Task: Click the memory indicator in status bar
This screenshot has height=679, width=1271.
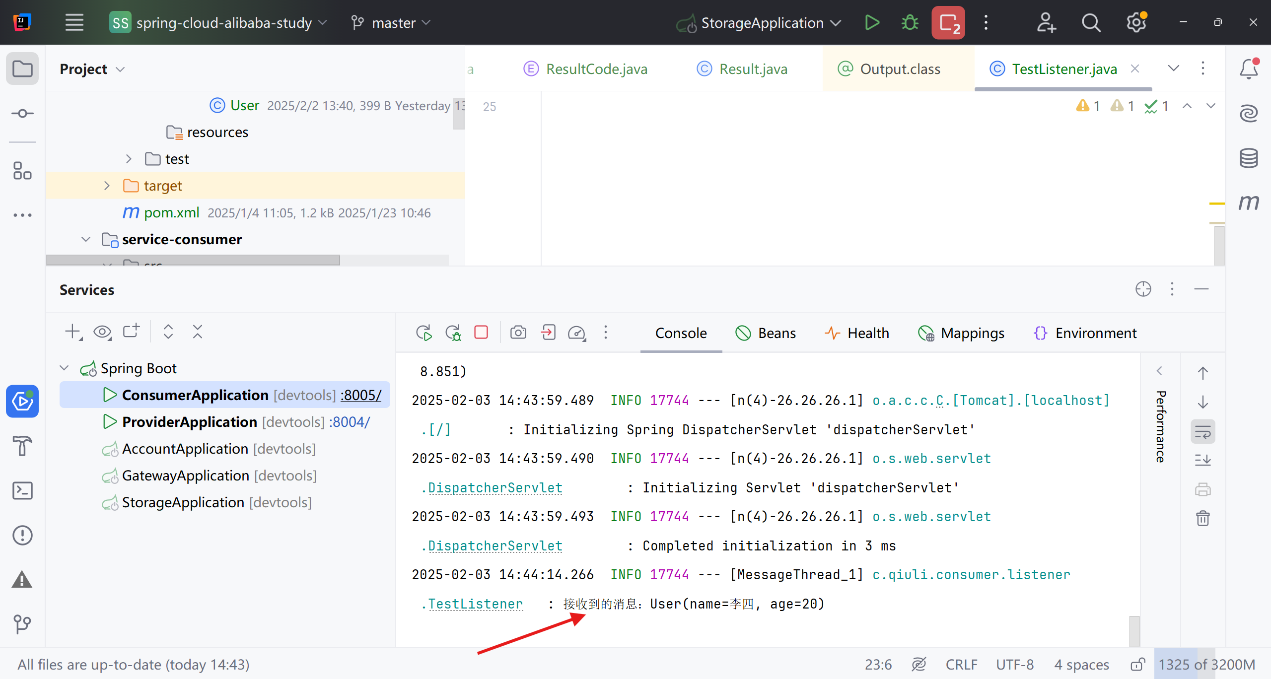Action: click(x=1206, y=664)
